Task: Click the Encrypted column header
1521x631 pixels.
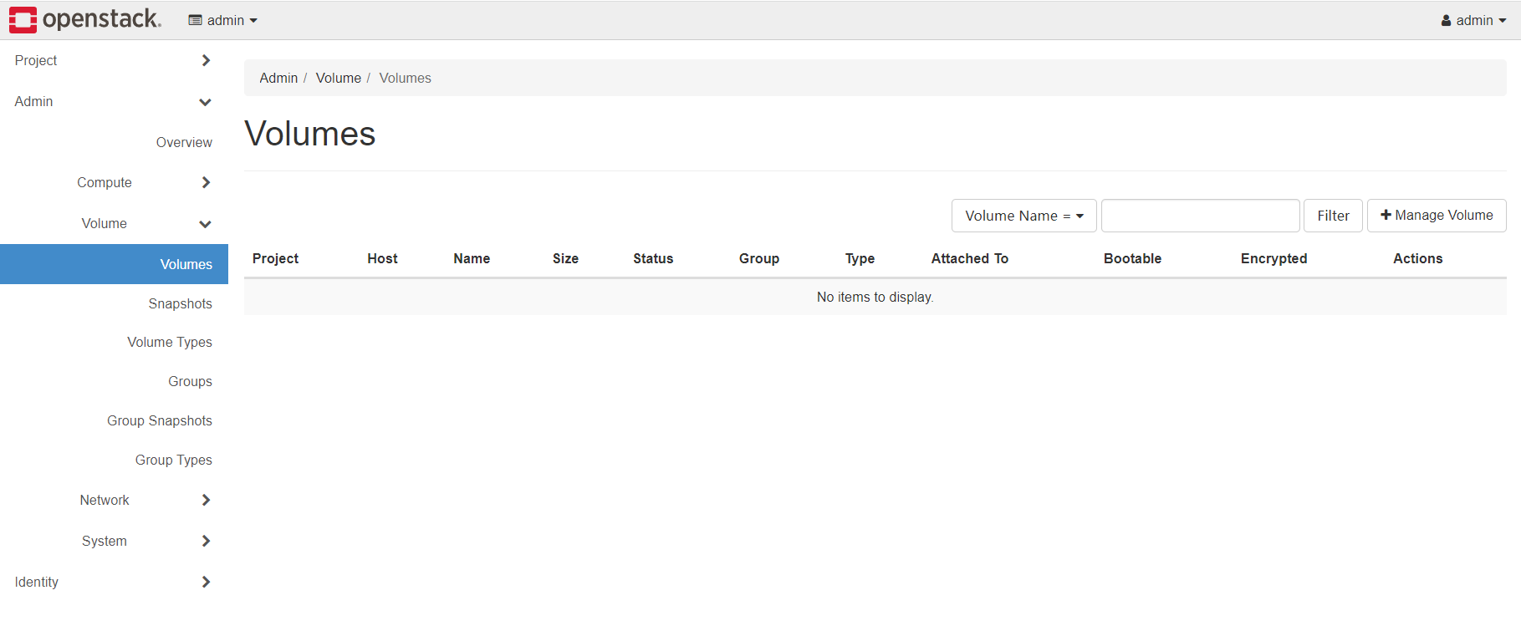Action: pyautogui.click(x=1273, y=258)
